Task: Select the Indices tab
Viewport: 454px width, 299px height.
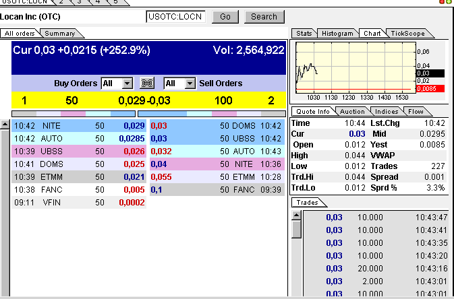Action: pos(387,111)
